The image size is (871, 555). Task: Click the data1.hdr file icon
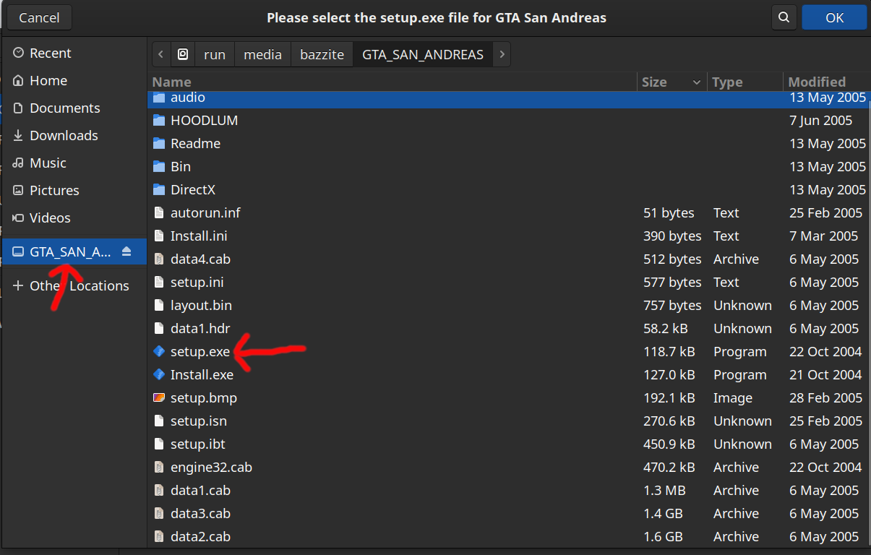point(159,328)
